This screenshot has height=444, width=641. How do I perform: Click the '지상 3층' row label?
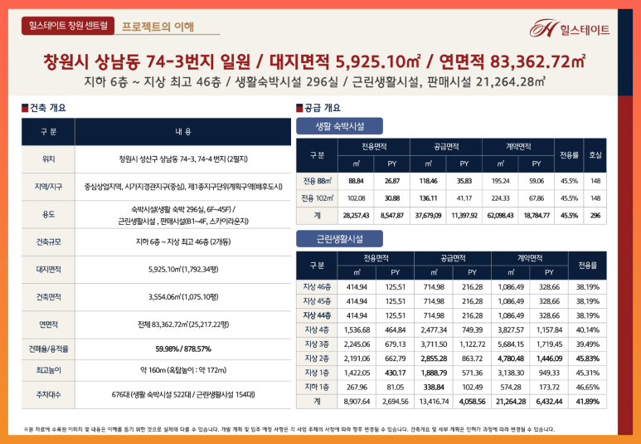[x=317, y=344]
